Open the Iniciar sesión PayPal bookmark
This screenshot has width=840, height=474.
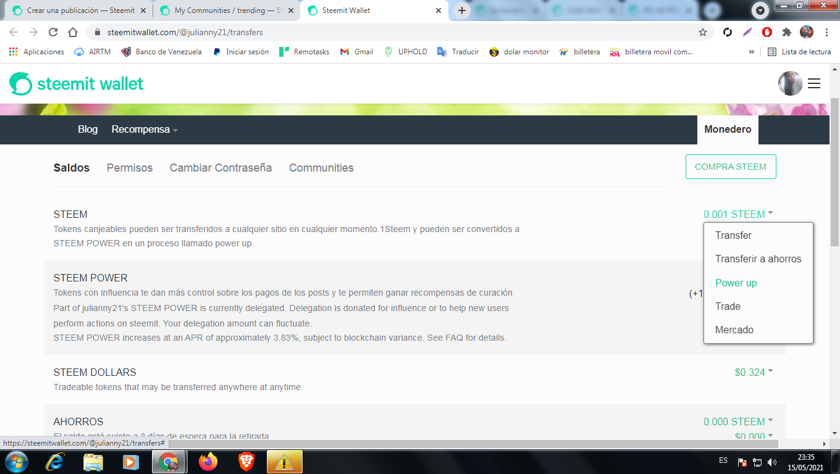[241, 52]
